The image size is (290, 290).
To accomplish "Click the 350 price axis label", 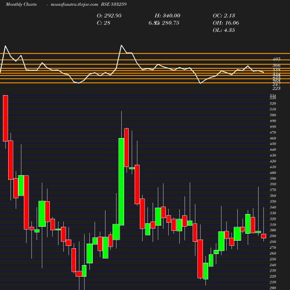I will coord(273,201).
